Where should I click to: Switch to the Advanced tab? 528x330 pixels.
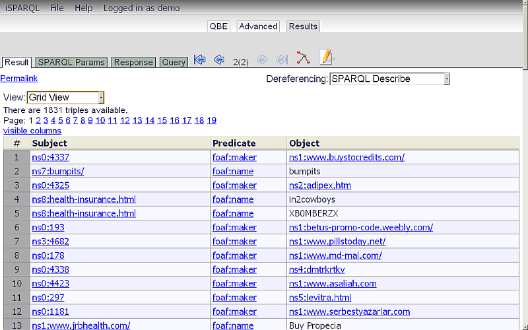258,26
